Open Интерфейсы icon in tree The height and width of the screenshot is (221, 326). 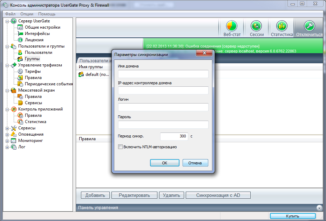(20, 34)
